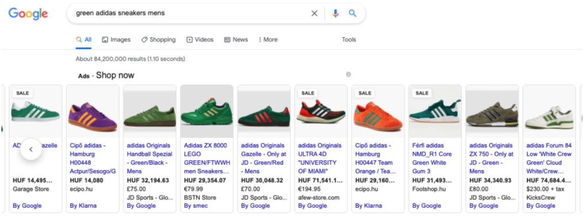Open the ZX 8000 LEGO sneaker image
This screenshot has width=588, height=217.
207,111
